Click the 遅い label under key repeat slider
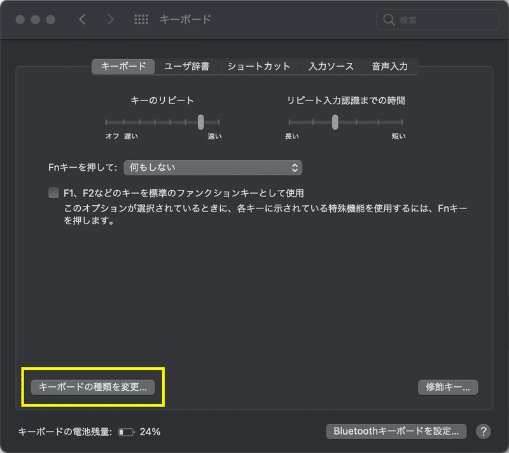509x453 pixels. pyautogui.click(x=131, y=136)
